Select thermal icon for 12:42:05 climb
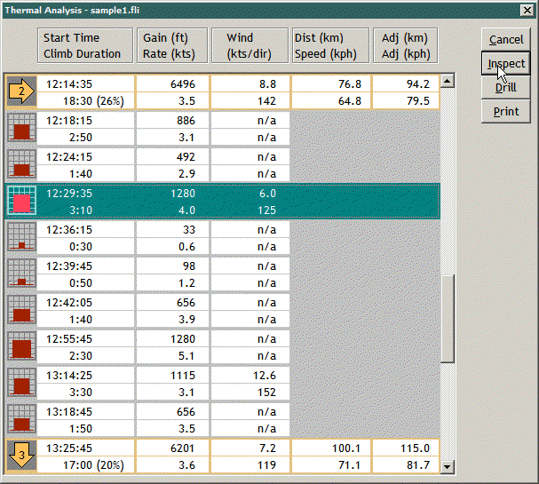Screen dimensions: 539x484 click(x=20, y=311)
